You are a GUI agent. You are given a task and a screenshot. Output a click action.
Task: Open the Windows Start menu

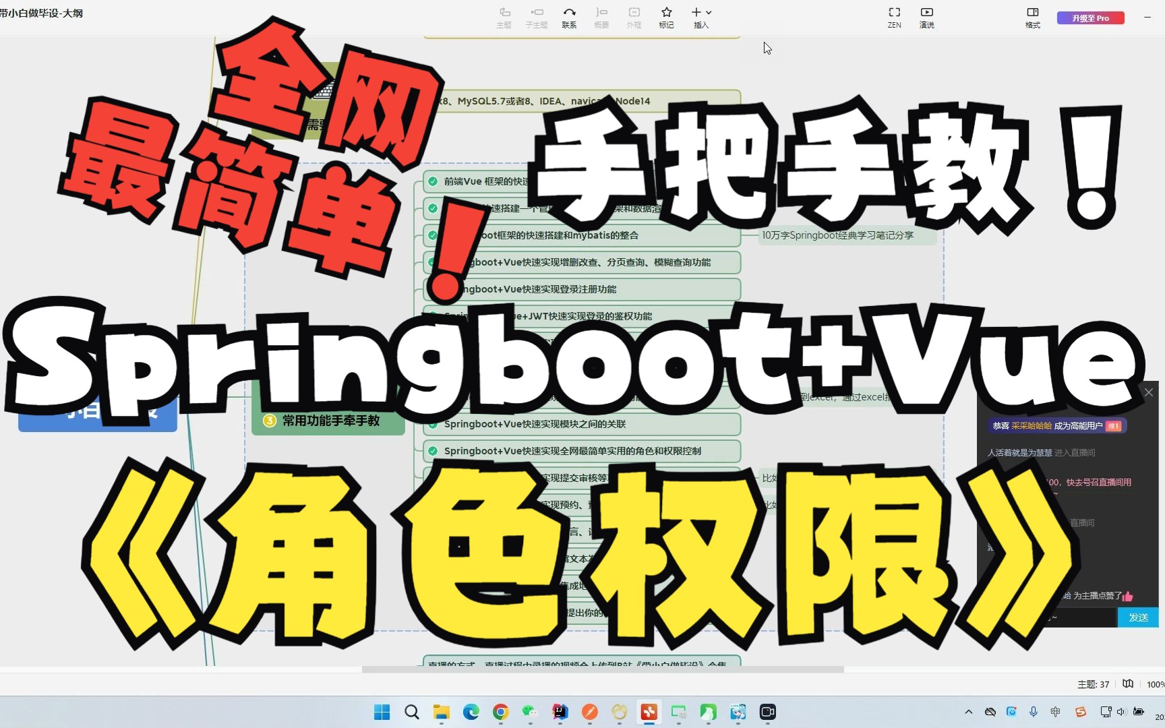[382, 712]
